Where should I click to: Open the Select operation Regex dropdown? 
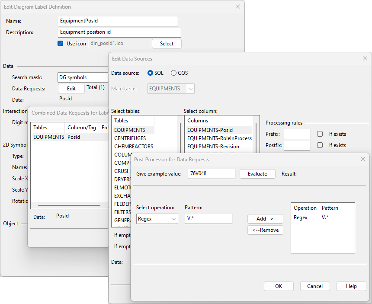point(157,219)
